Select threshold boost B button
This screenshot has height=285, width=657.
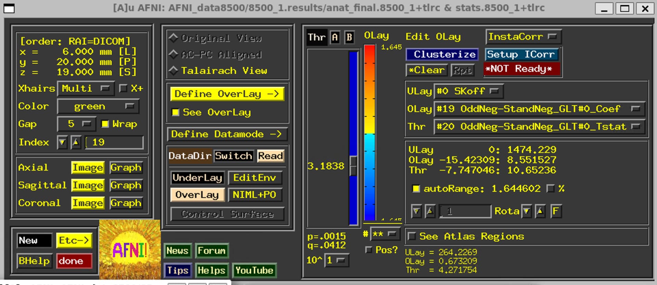pyautogui.click(x=349, y=37)
